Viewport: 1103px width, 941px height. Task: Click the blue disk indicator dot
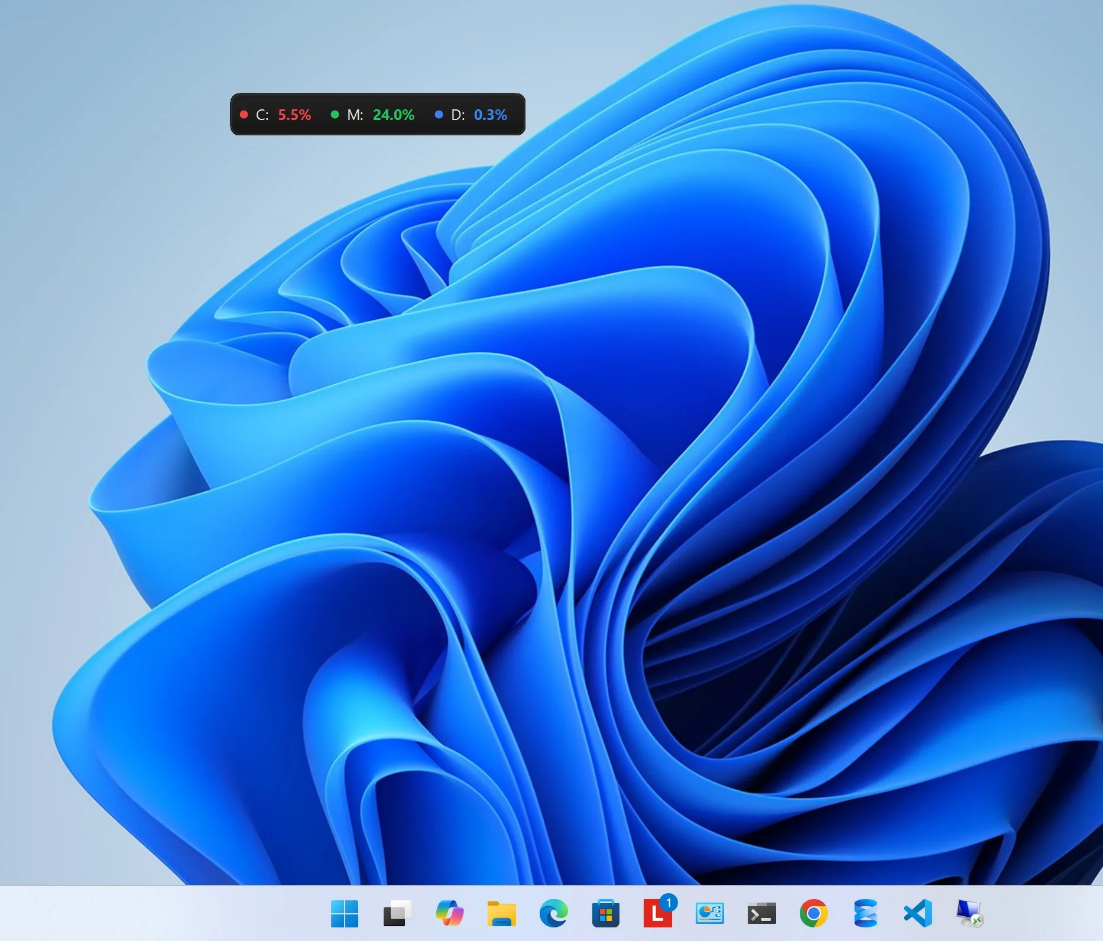439,115
